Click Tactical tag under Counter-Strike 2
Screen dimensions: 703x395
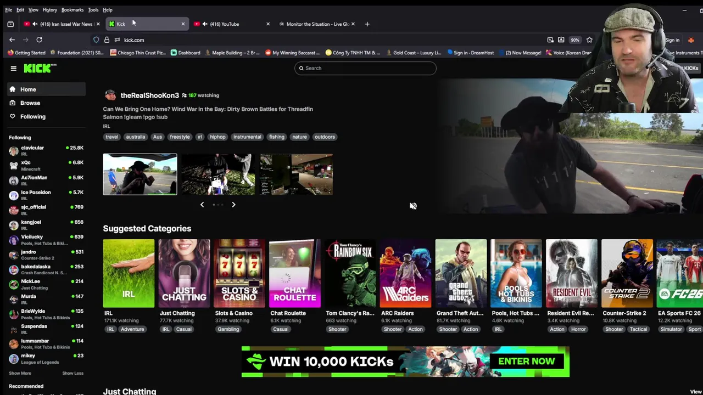[x=638, y=329]
